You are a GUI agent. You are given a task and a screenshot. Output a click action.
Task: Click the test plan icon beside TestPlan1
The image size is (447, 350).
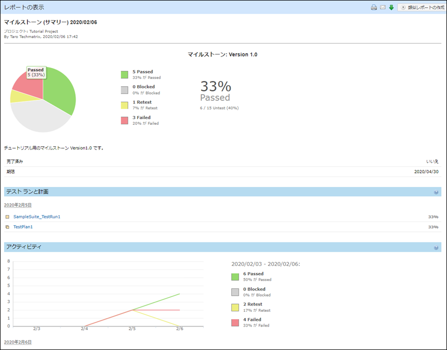coord(7,227)
